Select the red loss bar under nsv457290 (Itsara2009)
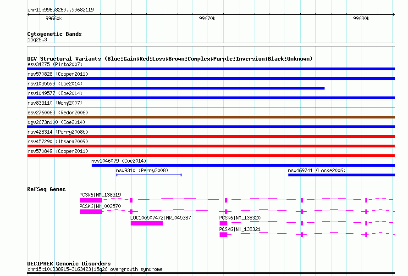 (x=211, y=146)
